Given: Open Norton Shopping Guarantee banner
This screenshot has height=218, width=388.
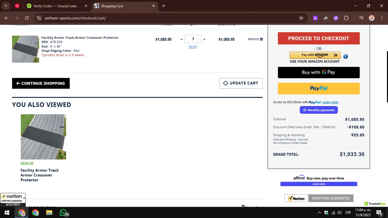Looking at the screenshot, I should pos(319,198).
